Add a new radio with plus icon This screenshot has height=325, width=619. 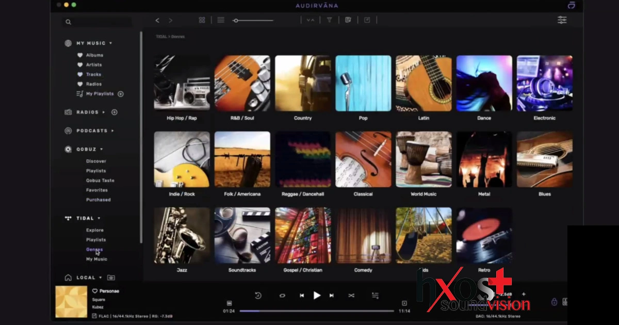(x=115, y=112)
